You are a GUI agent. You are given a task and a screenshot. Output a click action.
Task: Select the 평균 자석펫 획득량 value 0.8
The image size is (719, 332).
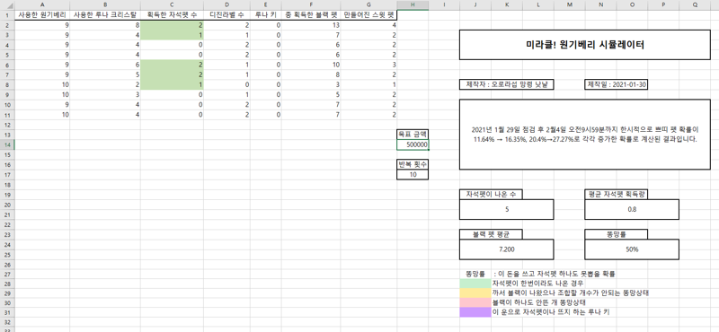click(632, 210)
